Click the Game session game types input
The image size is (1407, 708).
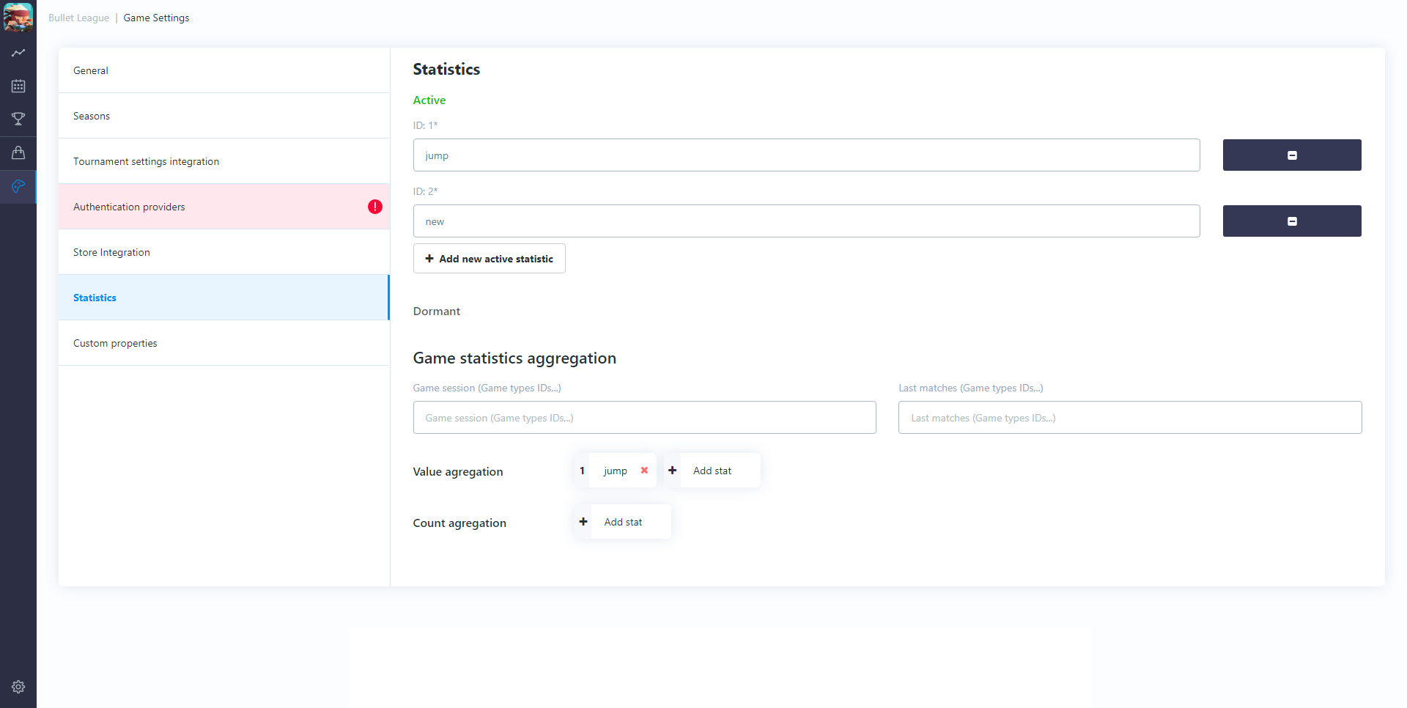644,418
